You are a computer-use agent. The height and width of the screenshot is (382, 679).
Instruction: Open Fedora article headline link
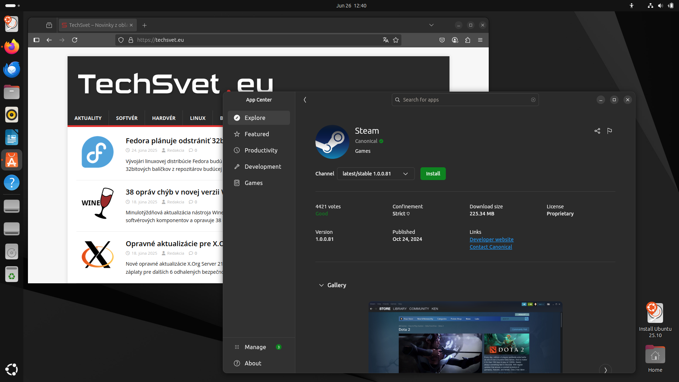coord(174,141)
